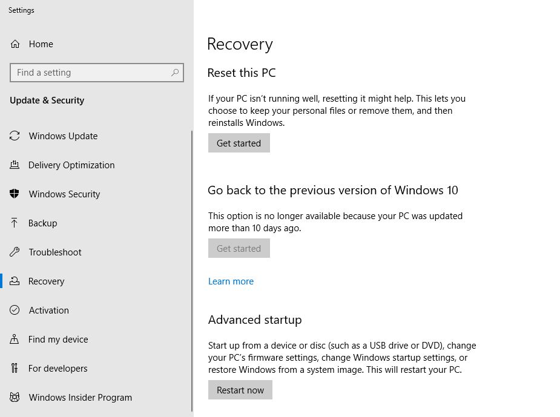
Task: Click the search magnifier icon
Action: click(174, 73)
